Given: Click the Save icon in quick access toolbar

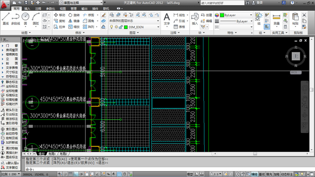Looking at the screenshot, I should tap(26, 3).
